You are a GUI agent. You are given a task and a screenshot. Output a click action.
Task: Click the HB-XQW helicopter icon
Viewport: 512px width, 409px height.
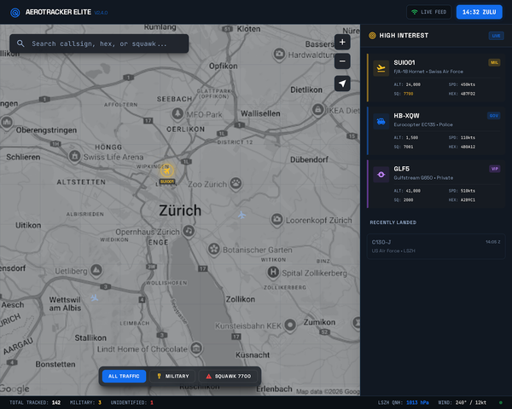[x=381, y=121]
